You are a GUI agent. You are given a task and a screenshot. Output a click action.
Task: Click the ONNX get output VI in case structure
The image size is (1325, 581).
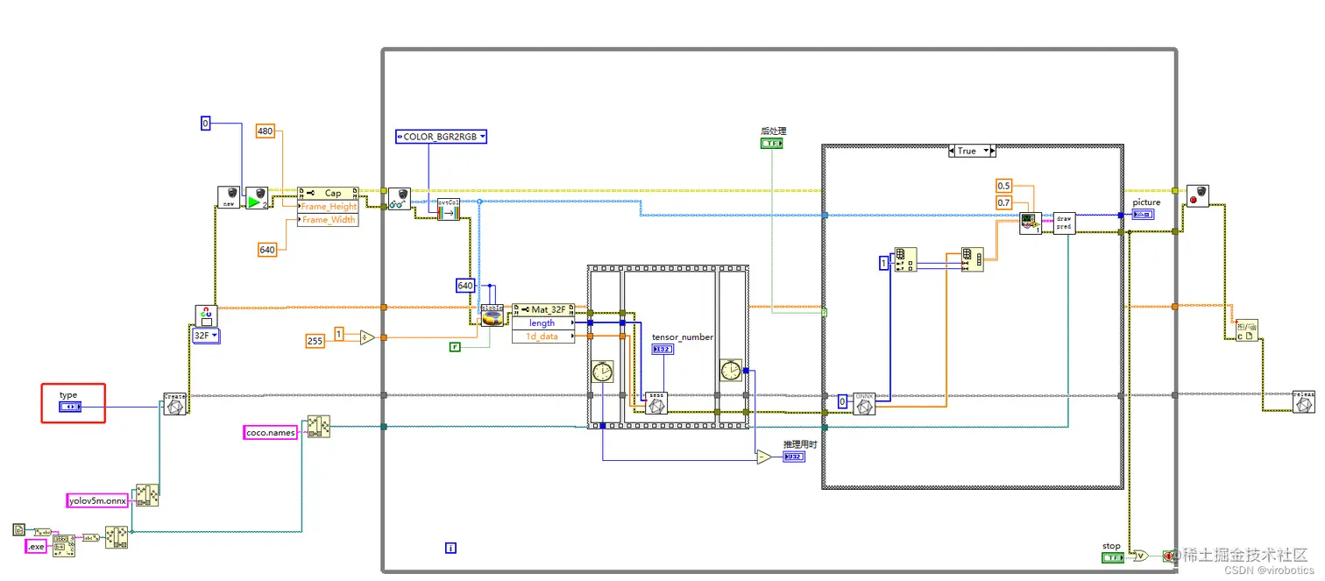(864, 402)
